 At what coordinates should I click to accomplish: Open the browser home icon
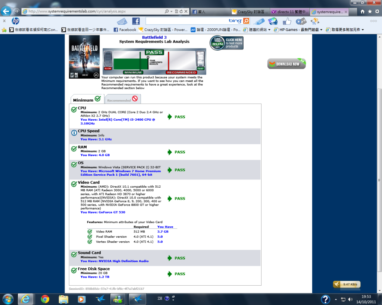tap(363, 12)
